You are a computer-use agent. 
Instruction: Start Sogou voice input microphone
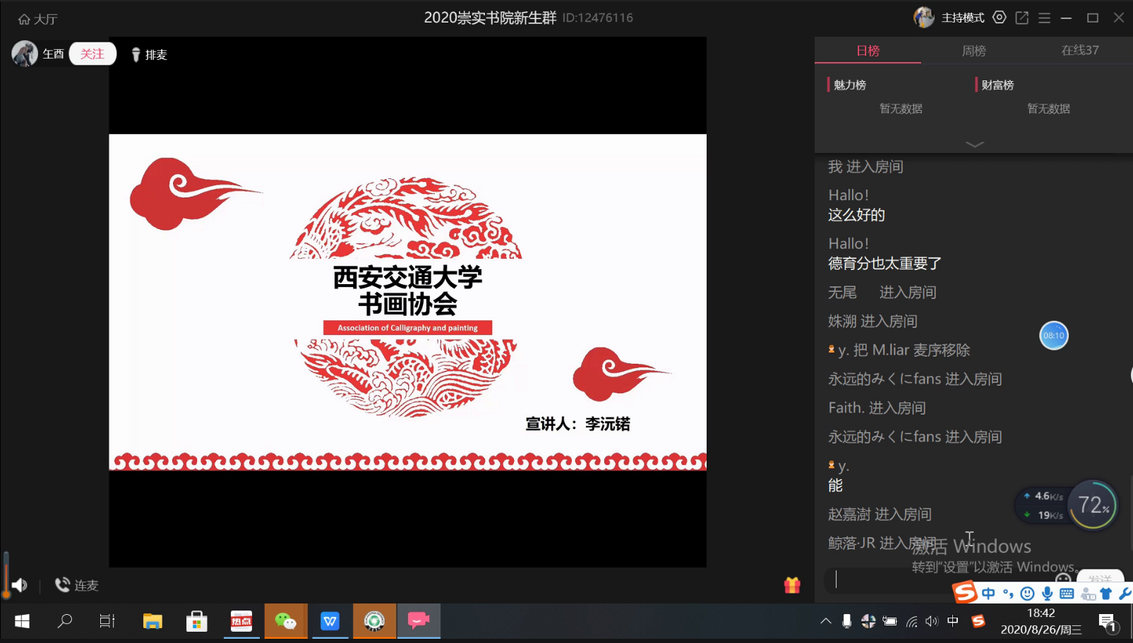pyautogui.click(x=1048, y=594)
